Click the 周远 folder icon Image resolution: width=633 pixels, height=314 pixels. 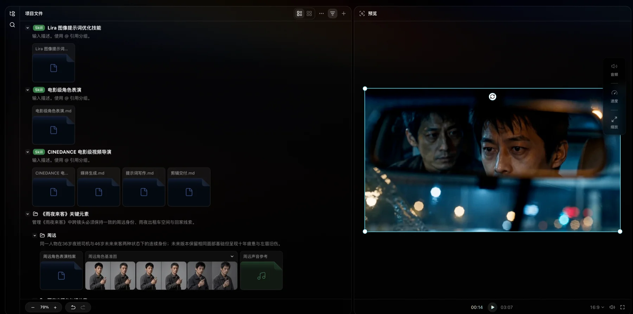(x=43, y=235)
